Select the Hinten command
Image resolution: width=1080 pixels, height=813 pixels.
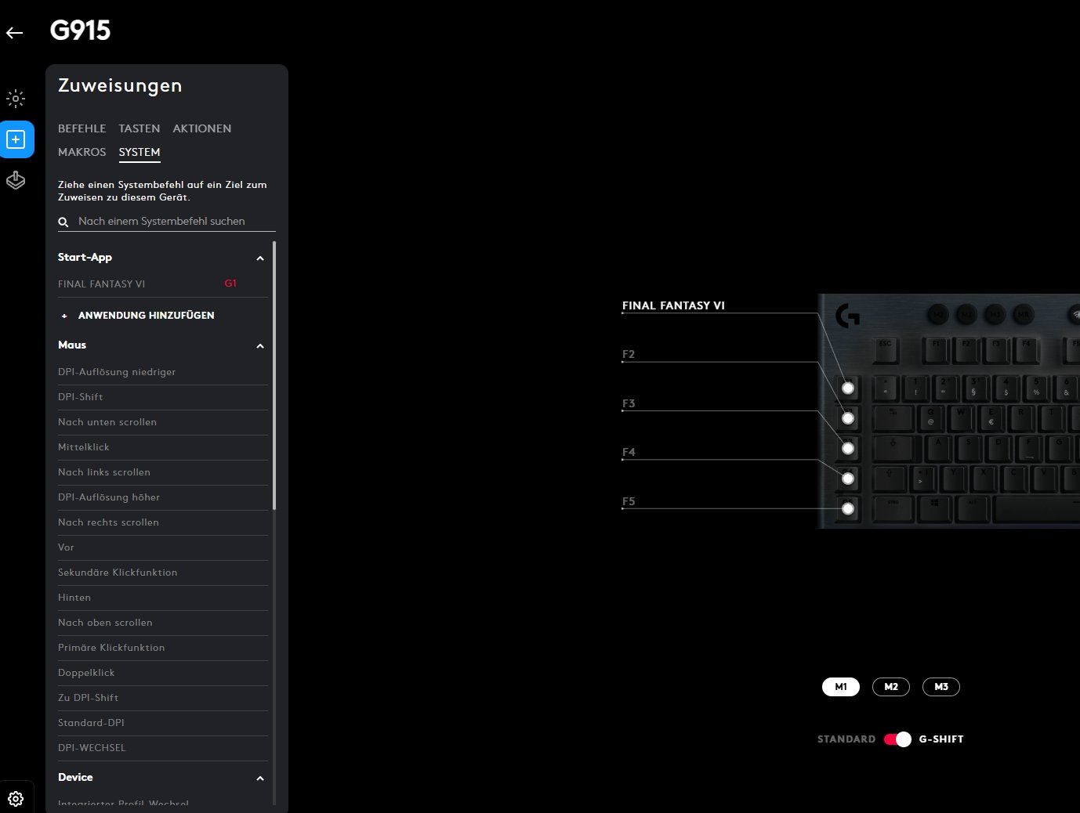(163, 598)
